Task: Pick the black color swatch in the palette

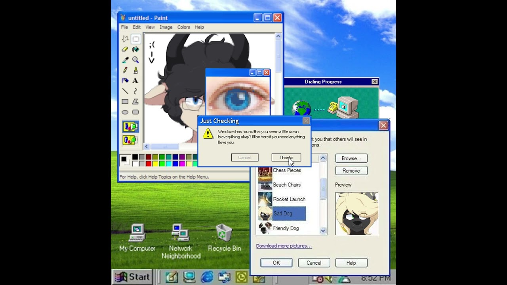Action: (x=135, y=157)
